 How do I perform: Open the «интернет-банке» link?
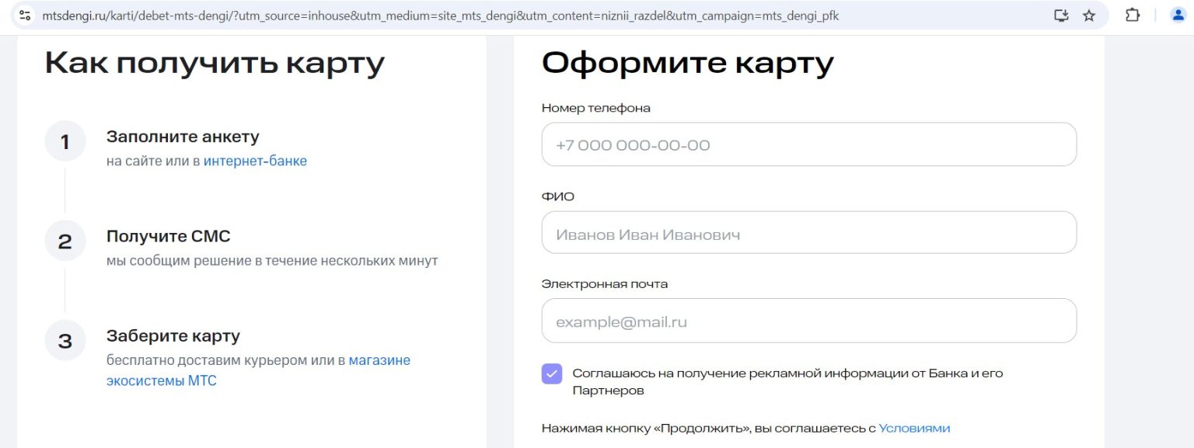(255, 161)
